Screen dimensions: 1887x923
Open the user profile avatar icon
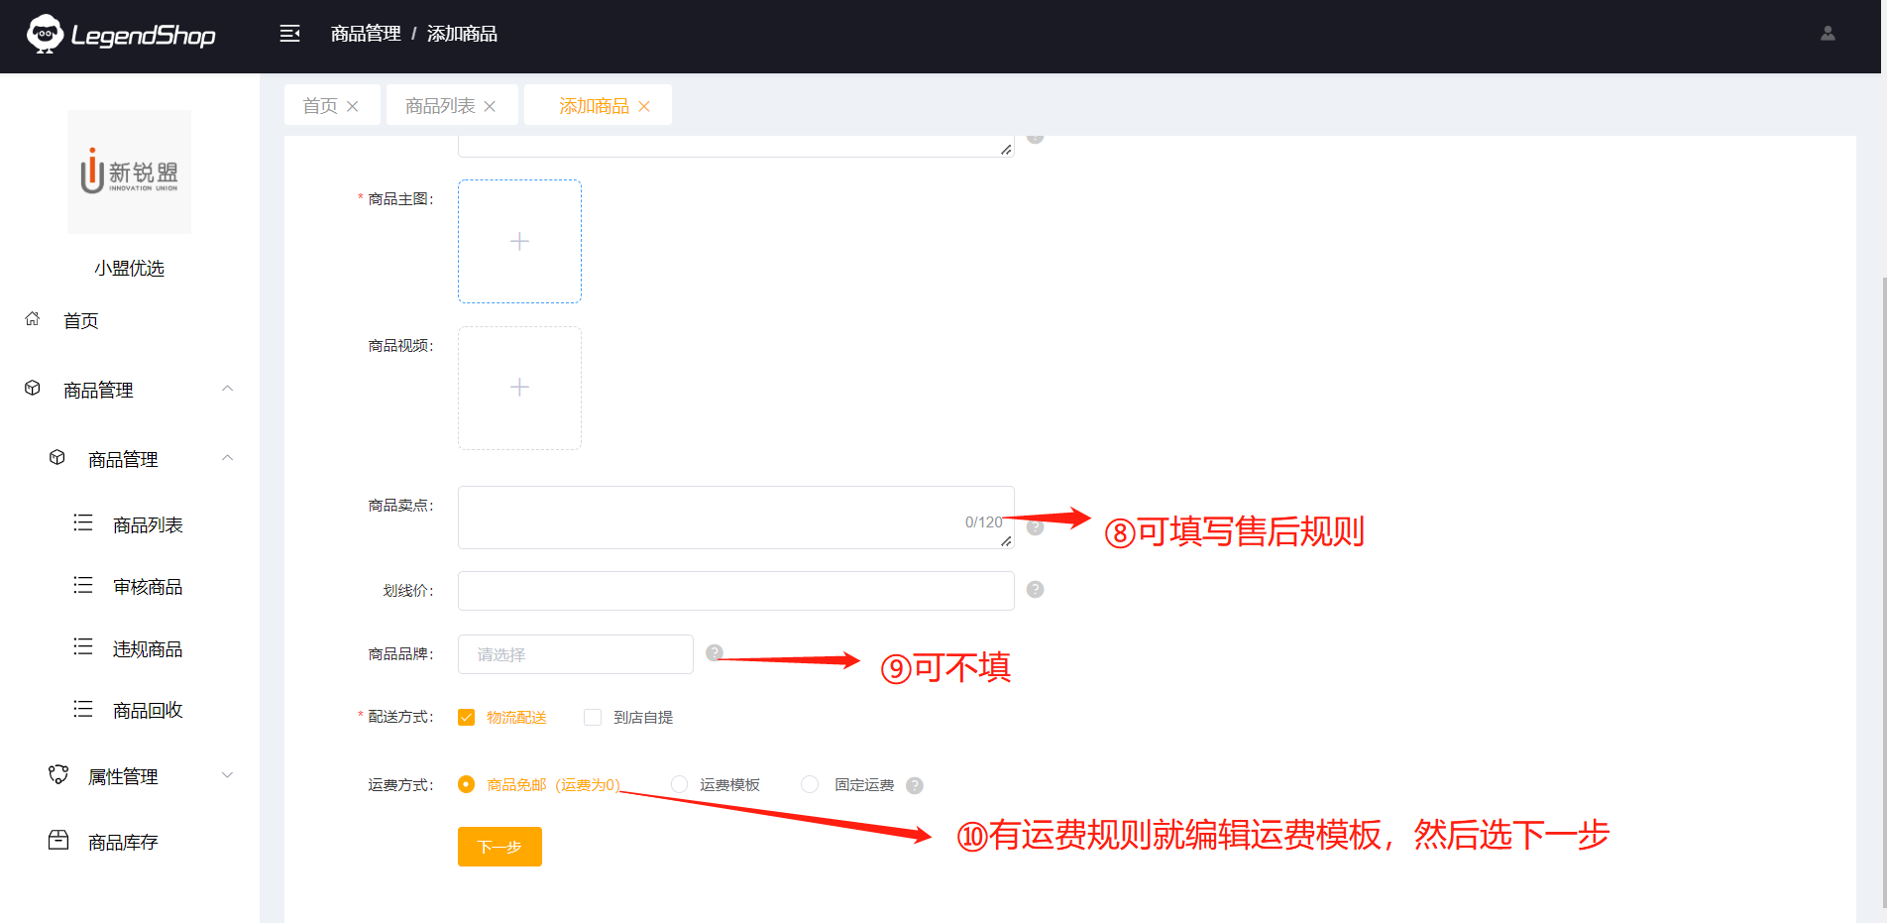(x=1828, y=34)
